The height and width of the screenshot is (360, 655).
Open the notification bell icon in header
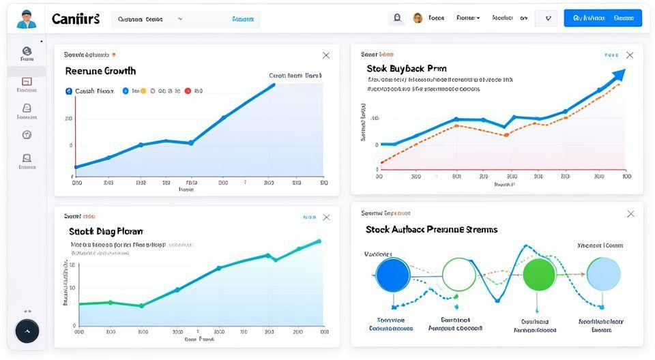[397, 18]
